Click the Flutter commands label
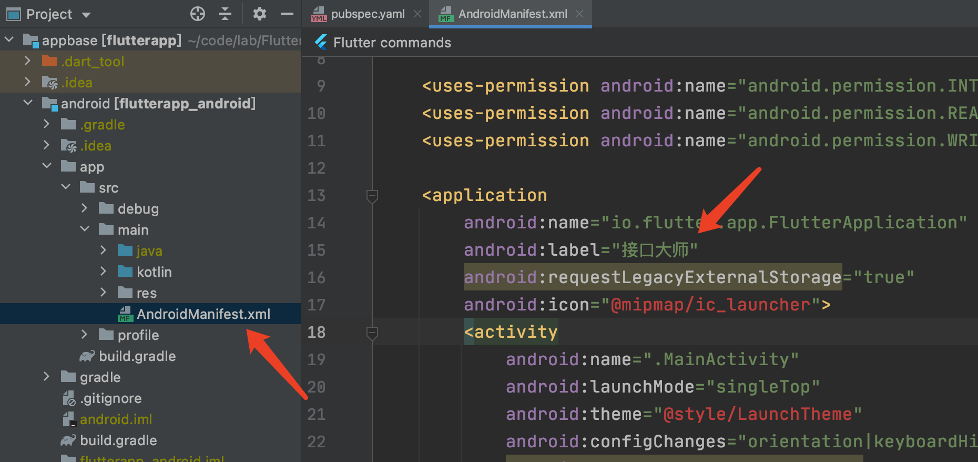 click(392, 43)
